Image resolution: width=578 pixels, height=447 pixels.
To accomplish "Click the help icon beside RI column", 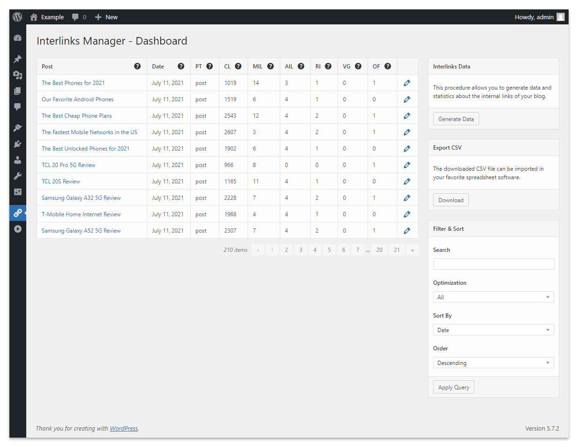I will [328, 66].
